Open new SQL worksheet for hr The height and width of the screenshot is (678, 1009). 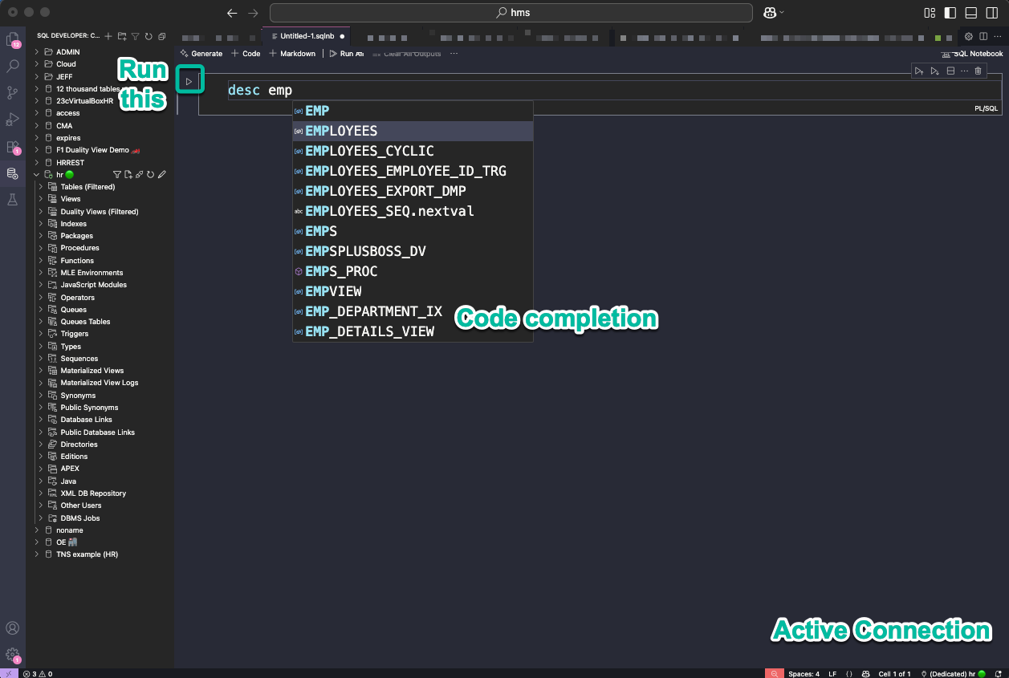click(128, 174)
